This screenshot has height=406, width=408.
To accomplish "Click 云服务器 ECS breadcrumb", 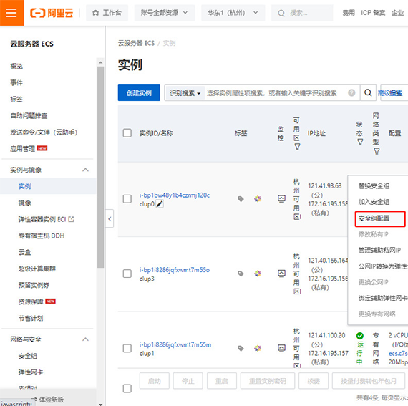I will click(x=136, y=43).
